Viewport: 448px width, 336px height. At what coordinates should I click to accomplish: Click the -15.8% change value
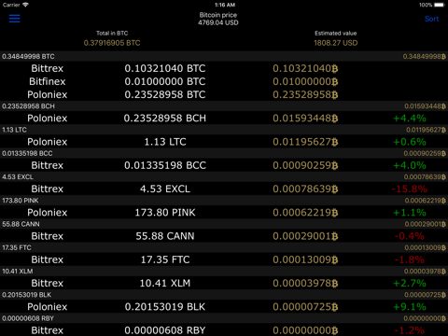[410, 189]
